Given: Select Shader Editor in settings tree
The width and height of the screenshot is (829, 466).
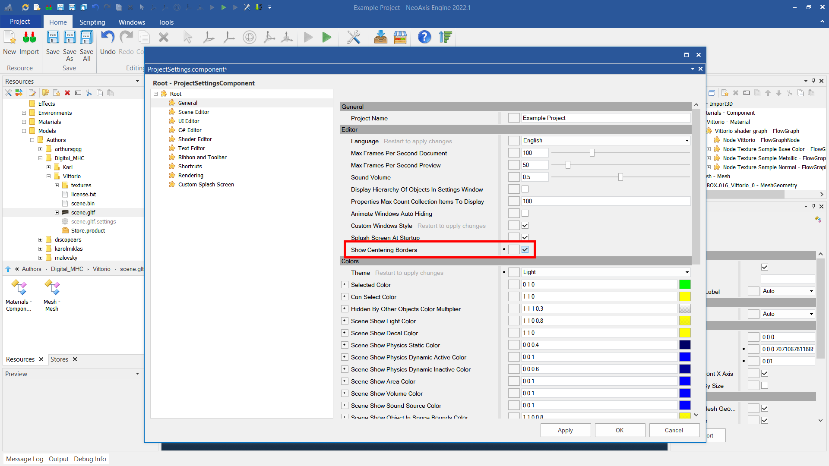Looking at the screenshot, I should click(195, 139).
